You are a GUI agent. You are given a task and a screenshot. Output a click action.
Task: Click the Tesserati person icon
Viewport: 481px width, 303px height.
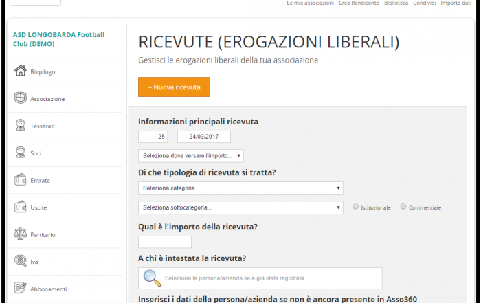(x=21, y=125)
